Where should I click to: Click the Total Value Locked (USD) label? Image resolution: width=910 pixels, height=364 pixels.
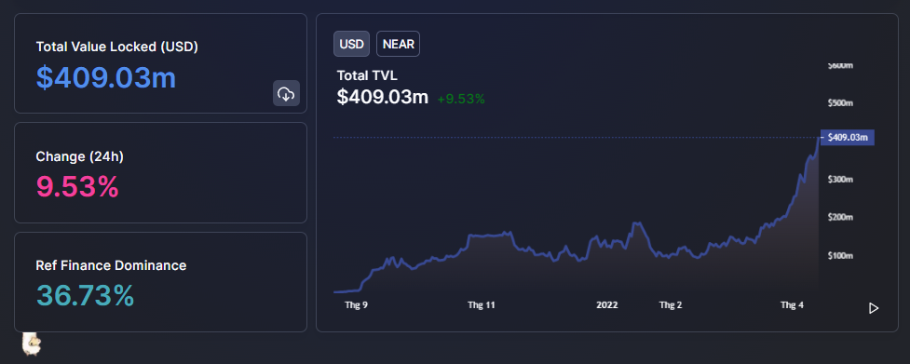(x=117, y=47)
